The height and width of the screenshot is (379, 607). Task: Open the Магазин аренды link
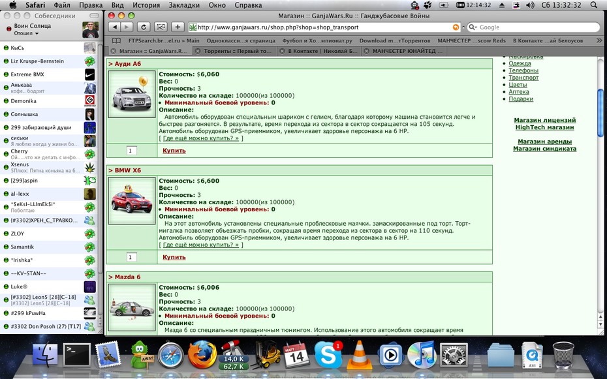pyautogui.click(x=545, y=142)
